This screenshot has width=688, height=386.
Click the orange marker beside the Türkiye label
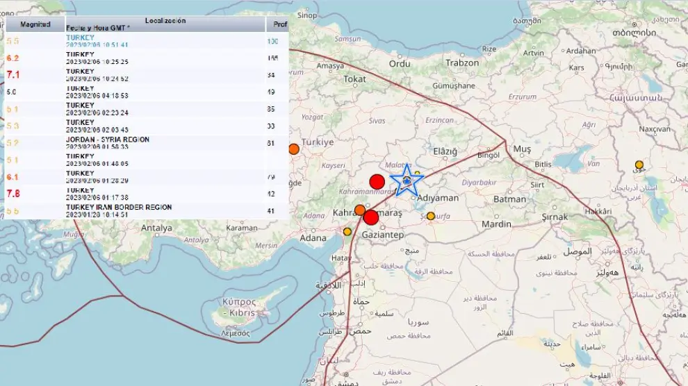coord(294,149)
